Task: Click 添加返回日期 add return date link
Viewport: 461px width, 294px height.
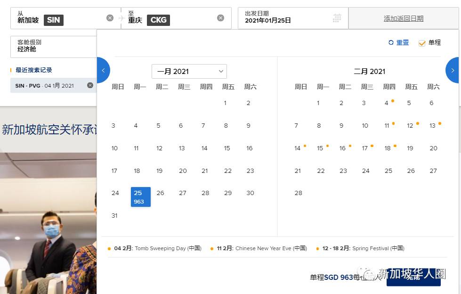Action: [x=404, y=18]
